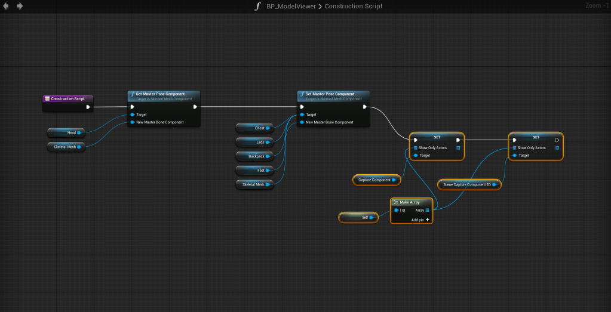Viewport: 611px width, 312px height.
Task: Select the Chest variable node
Action: click(x=253, y=128)
